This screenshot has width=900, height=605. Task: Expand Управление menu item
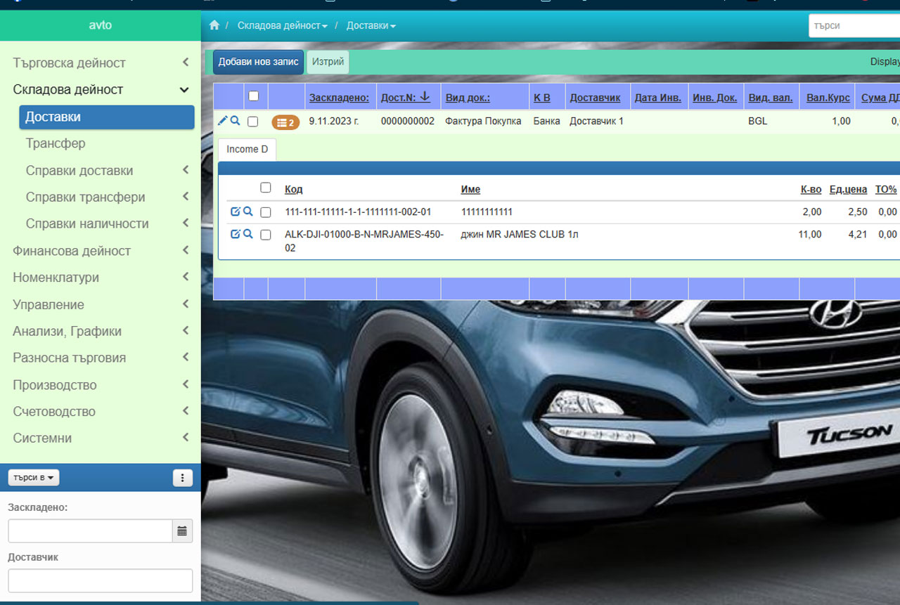[x=101, y=304]
